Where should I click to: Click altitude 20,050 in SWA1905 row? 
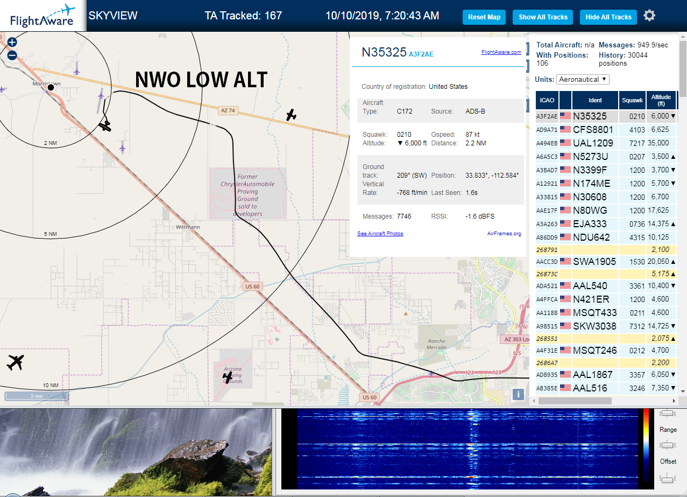point(658,262)
